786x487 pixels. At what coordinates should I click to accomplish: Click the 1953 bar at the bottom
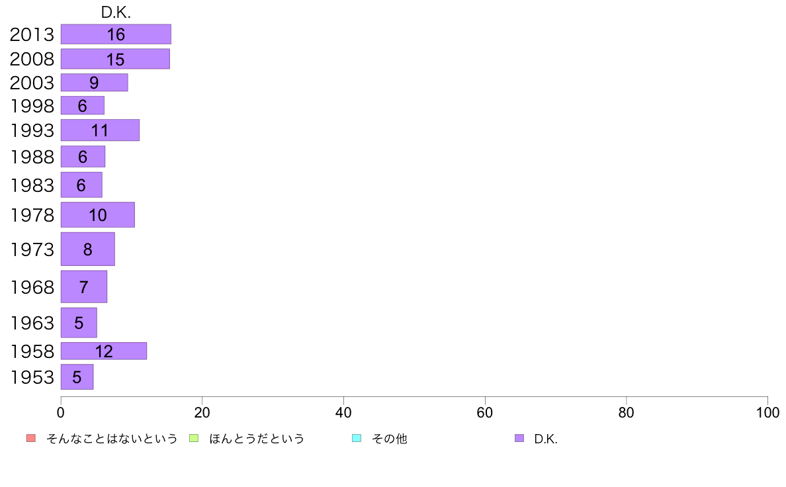tap(77, 377)
